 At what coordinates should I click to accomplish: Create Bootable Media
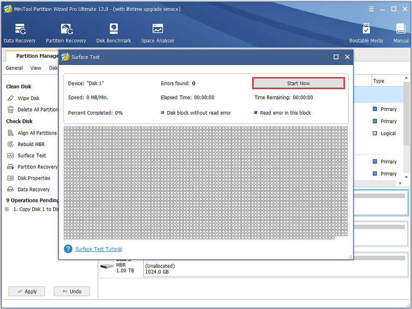(x=366, y=33)
